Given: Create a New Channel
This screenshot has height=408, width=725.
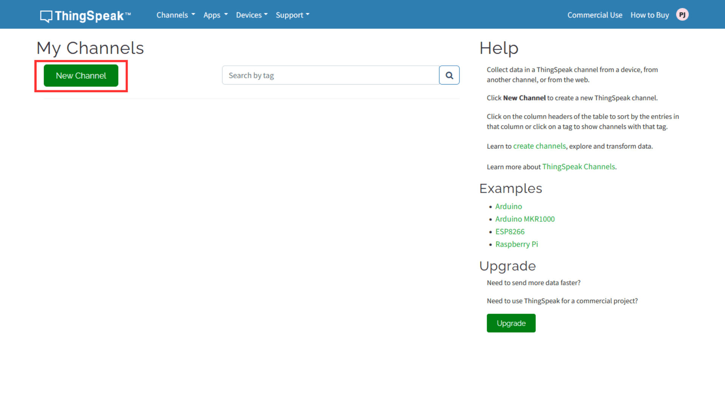Looking at the screenshot, I should point(81,76).
